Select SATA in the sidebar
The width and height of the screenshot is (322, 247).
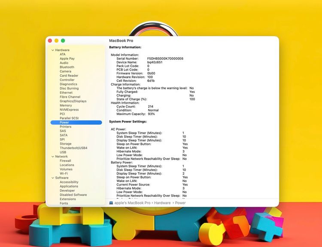[x=64, y=135]
